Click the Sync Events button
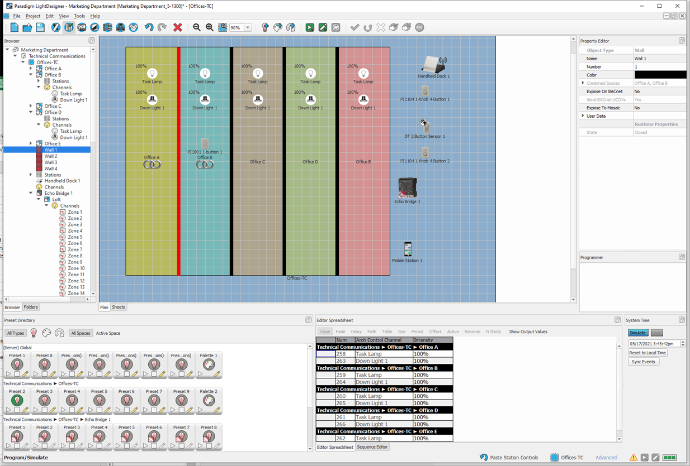 point(643,362)
